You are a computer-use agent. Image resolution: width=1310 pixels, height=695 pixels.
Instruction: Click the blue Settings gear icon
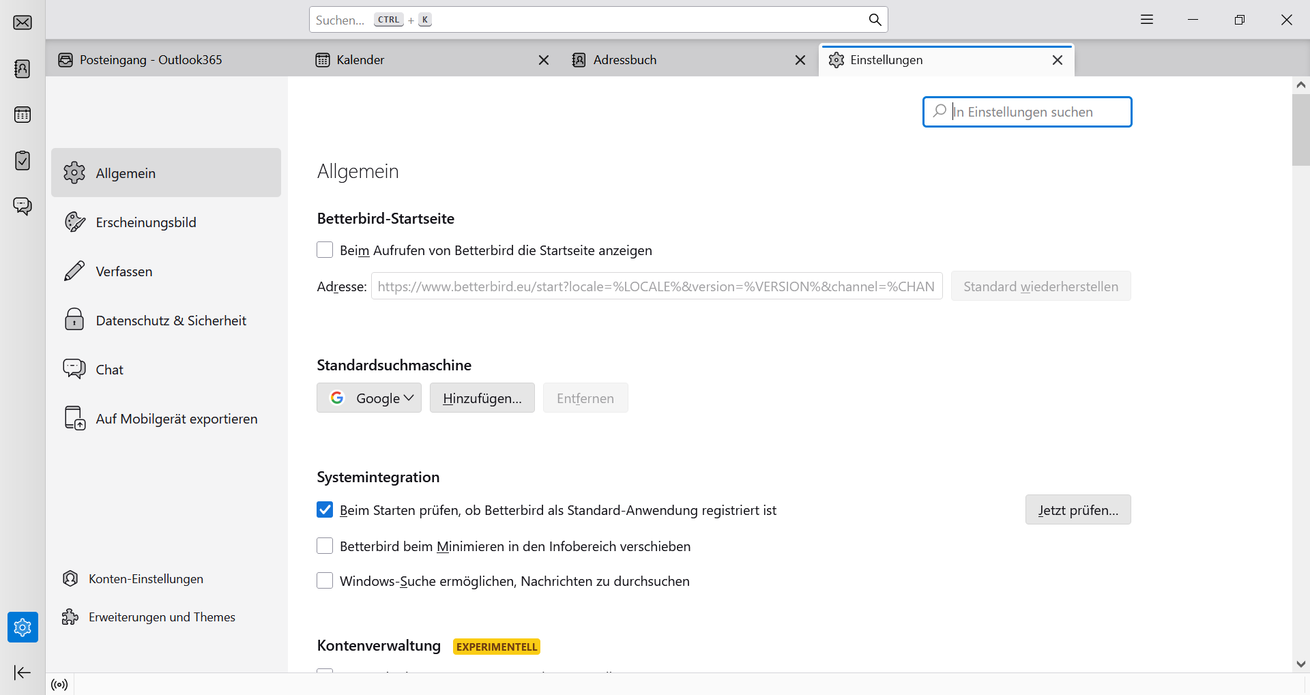tap(23, 627)
